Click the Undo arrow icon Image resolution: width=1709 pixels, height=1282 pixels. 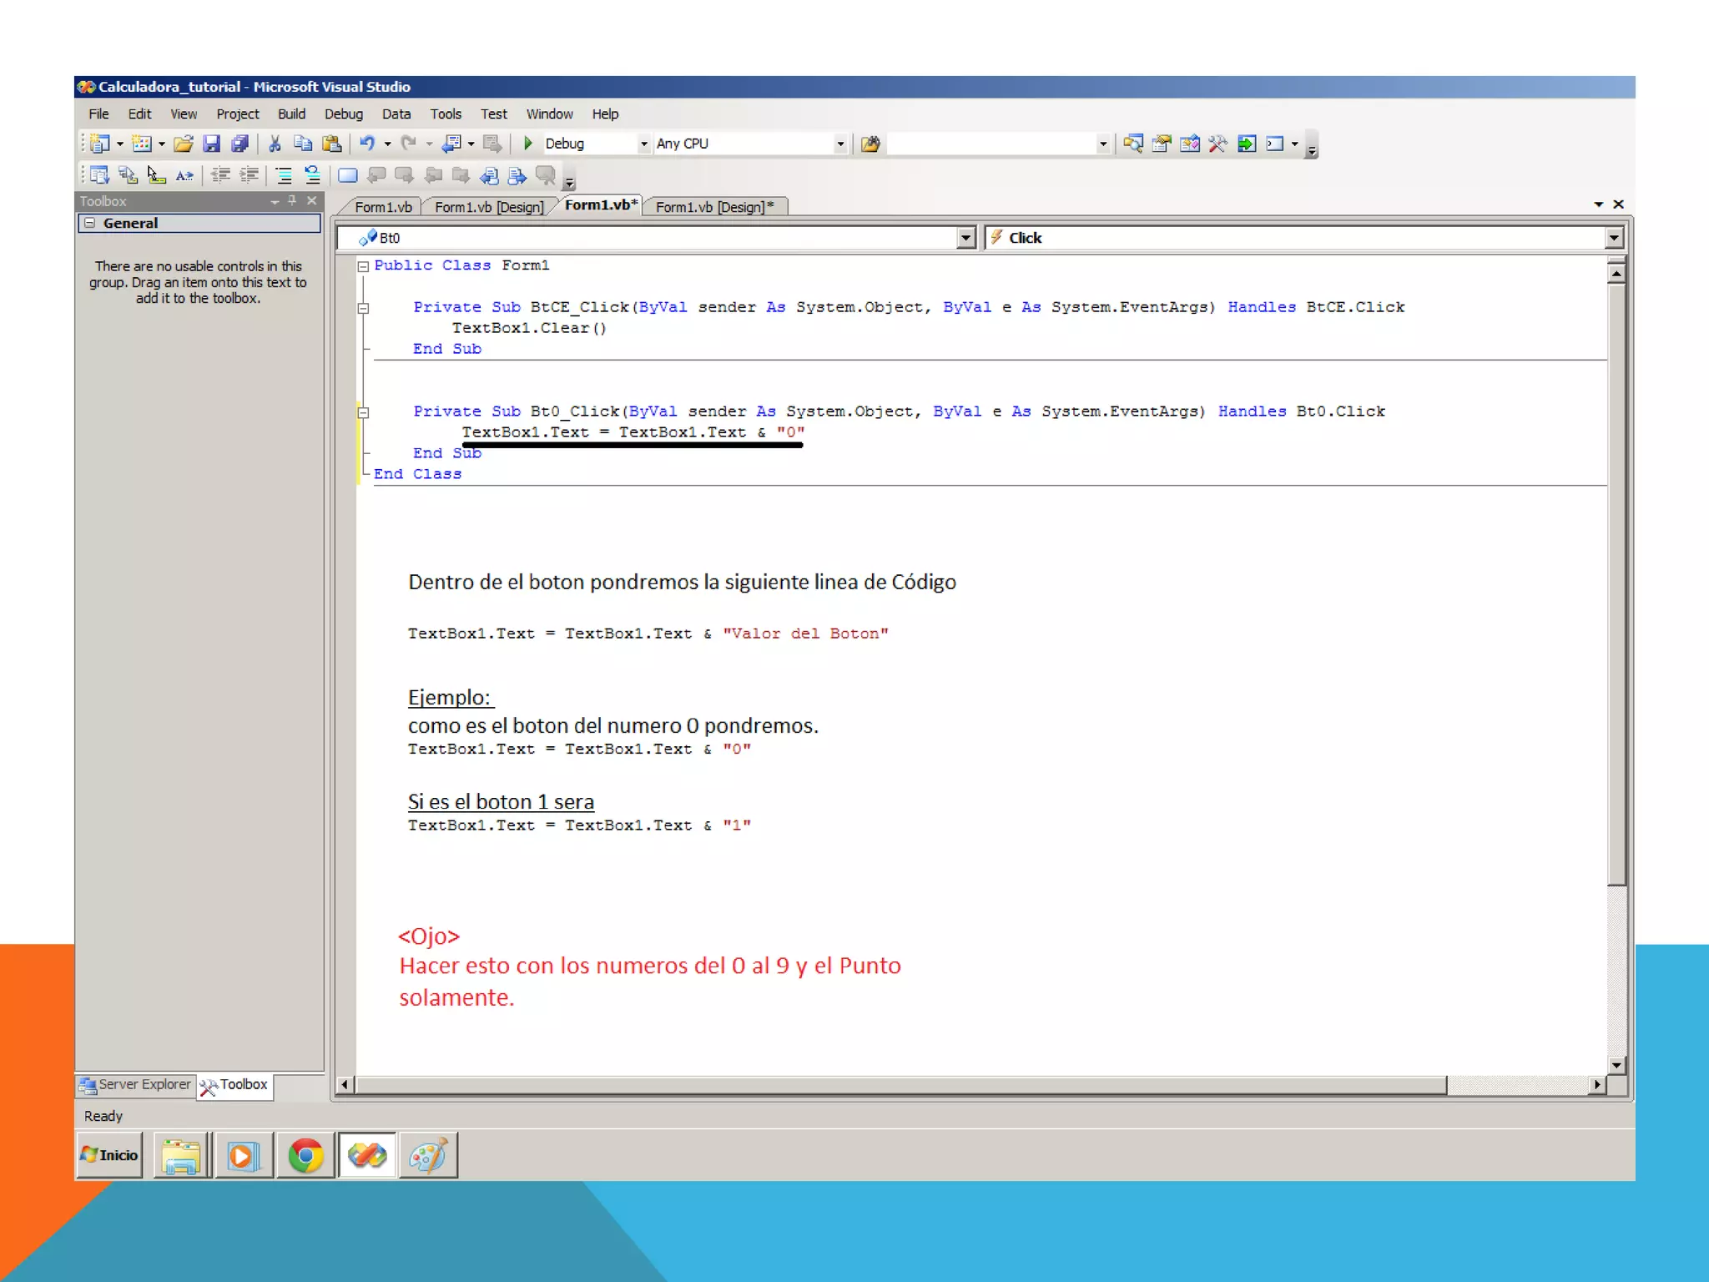[x=366, y=144]
